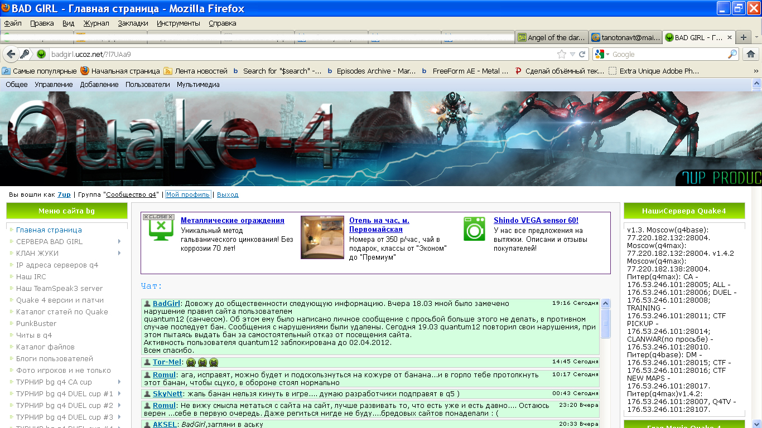Open the Пользователи admin bar menu
This screenshot has height=428, width=762.
[x=147, y=85]
